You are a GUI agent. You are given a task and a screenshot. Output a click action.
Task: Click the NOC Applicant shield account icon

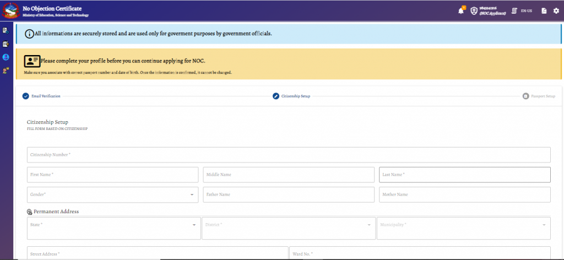[474, 11]
